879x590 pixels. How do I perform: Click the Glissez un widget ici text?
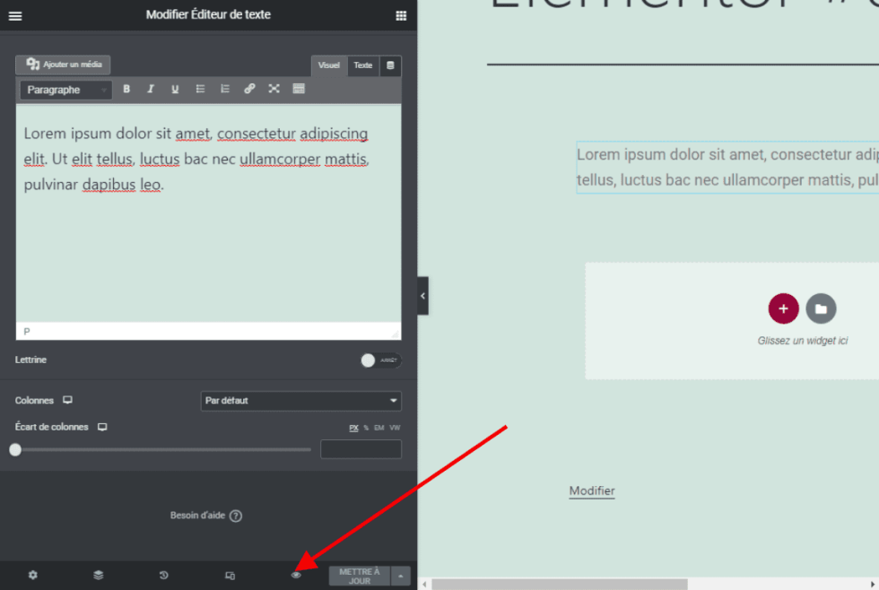point(802,341)
